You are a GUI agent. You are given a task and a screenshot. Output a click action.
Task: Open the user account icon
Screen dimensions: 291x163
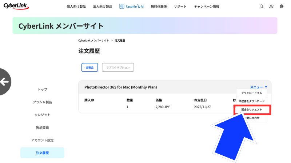(x=271, y=7)
